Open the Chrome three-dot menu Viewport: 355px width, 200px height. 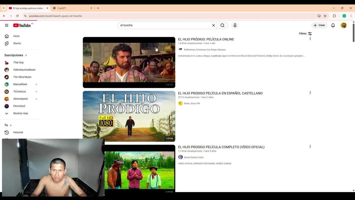point(351,16)
